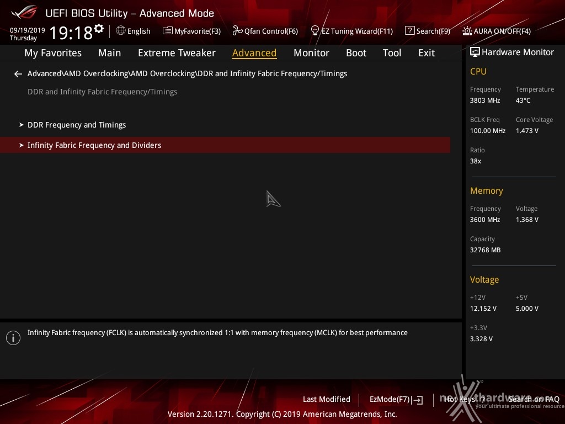
Task: Open Search(F9)
Action: coord(433,31)
